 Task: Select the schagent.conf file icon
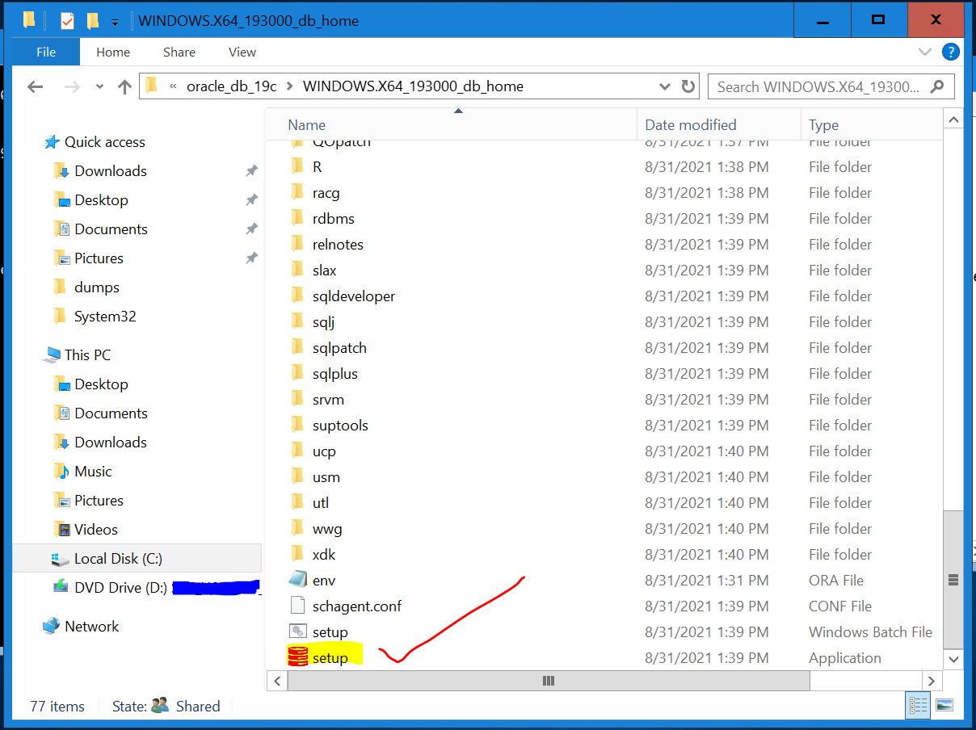[x=298, y=606]
